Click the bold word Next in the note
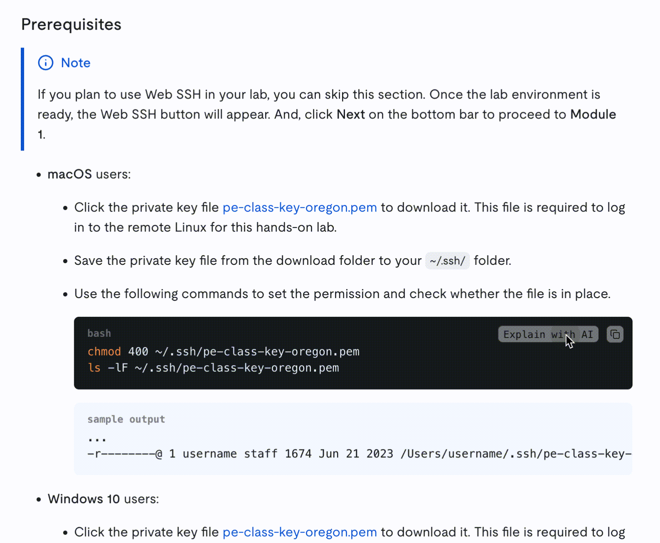 tap(350, 114)
